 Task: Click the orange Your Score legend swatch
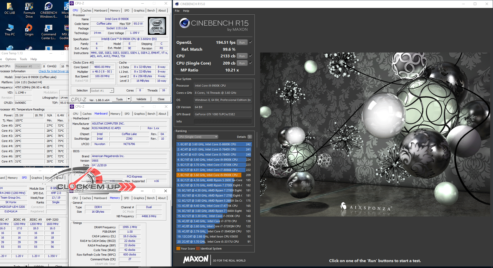(178, 249)
